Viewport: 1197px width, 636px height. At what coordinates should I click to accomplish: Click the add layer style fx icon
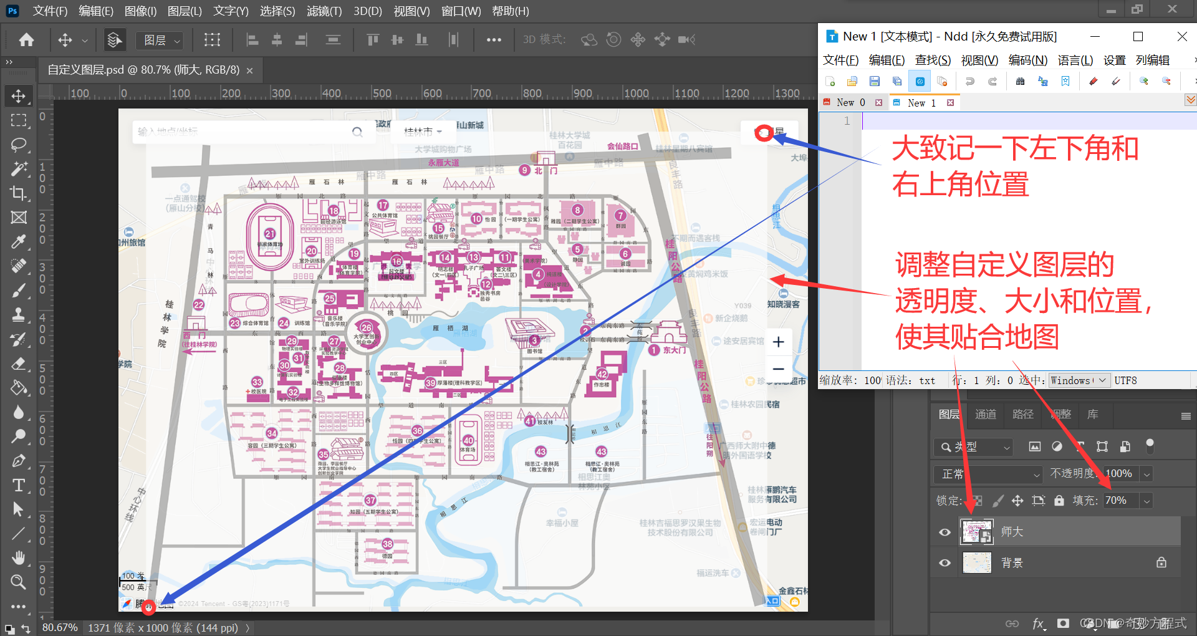[1038, 624]
